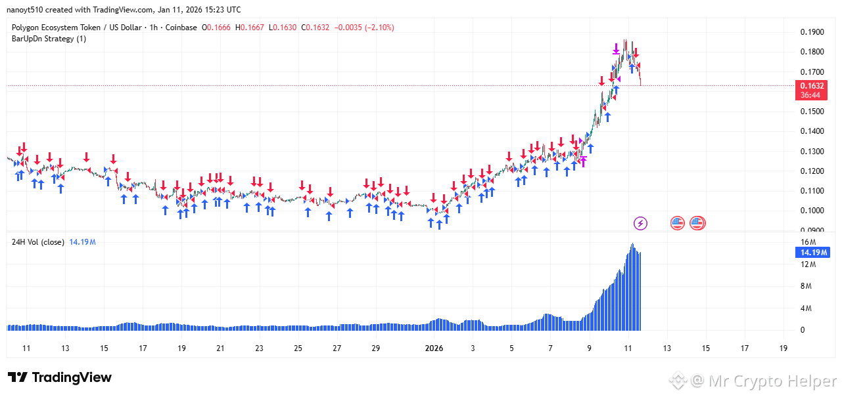This screenshot has width=842, height=397.
Task: Select the magenta up arrow signal below the candles
Action: pos(582,161)
